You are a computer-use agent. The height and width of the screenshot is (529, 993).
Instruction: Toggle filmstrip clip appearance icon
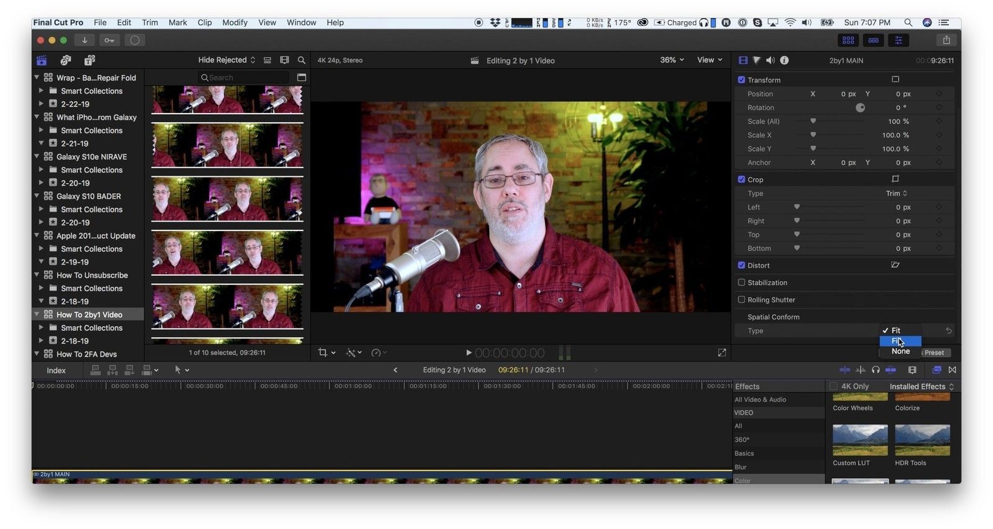click(x=284, y=60)
